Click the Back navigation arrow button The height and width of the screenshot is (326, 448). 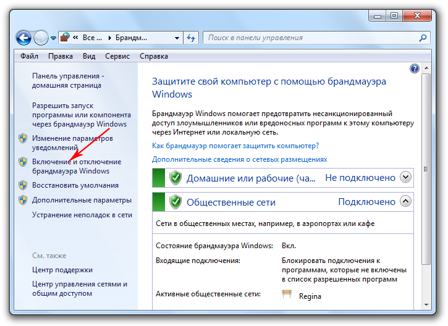point(23,38)
